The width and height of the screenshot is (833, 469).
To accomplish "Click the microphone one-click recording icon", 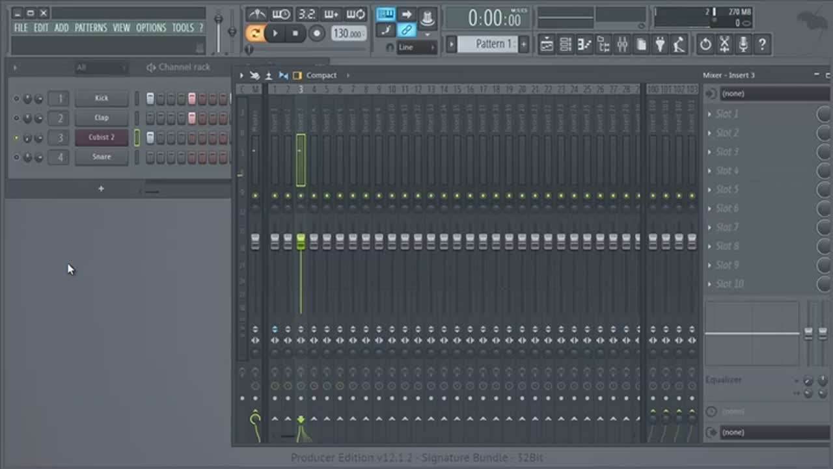I will (743, 44).
